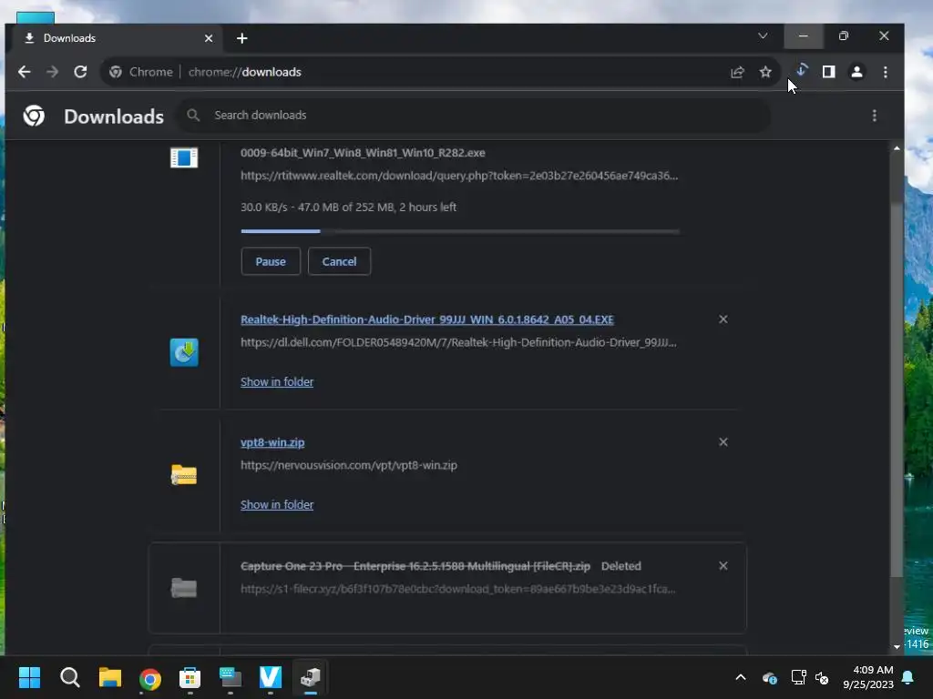Viewport: 933px width, 699px height.
Task: Open the Windows Start menu
Action: (29, 677)
